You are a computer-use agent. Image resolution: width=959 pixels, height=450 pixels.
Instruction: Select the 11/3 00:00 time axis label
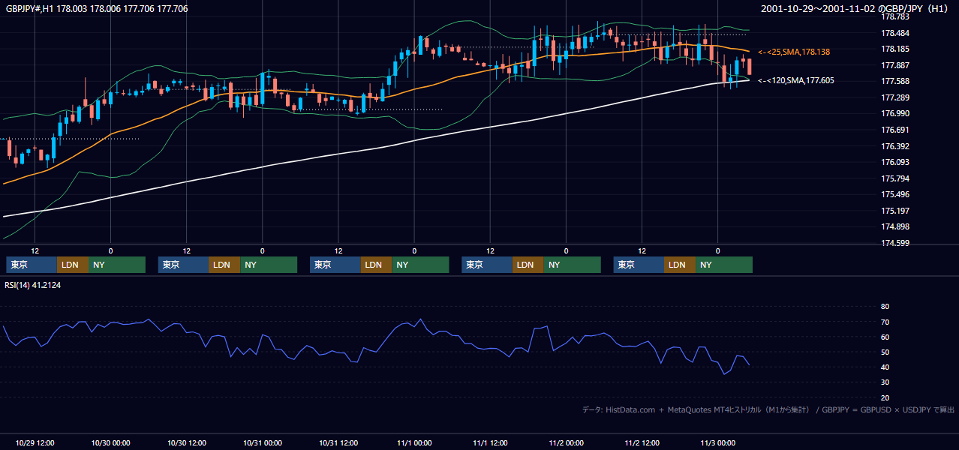[x=717, y=442]
